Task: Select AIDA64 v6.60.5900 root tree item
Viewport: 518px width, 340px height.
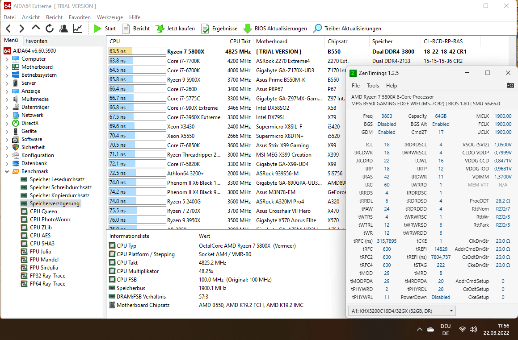Action: pos(30,51)
